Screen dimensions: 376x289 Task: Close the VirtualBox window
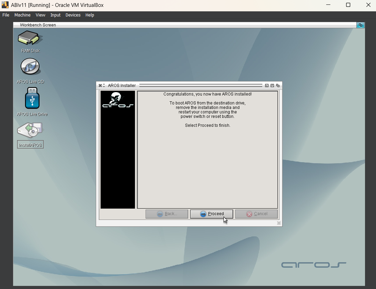pos(368,5)
